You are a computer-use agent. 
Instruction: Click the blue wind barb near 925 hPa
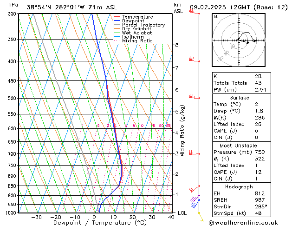click(x=195, y=204)
